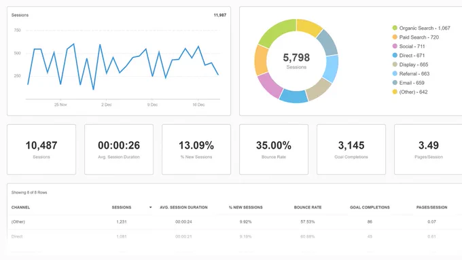Click the 35.00% Bounce Rate card

pyautogui.click(x=274, y=149)
